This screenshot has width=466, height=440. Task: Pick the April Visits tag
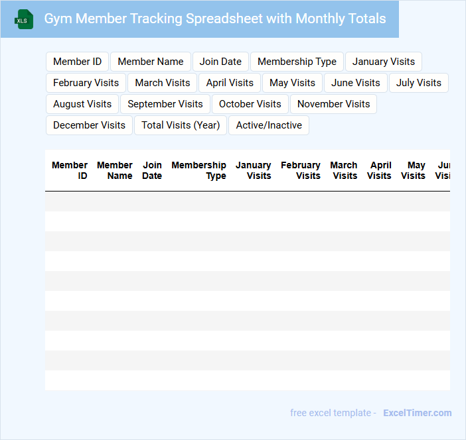tap(230, 83)
